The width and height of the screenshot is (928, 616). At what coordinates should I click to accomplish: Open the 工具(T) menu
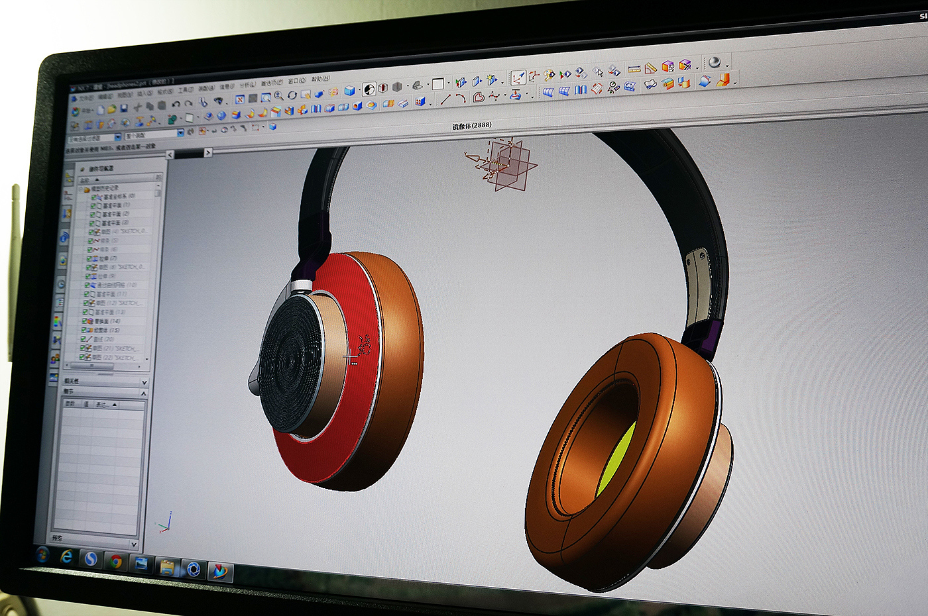[x=186, y=89]
